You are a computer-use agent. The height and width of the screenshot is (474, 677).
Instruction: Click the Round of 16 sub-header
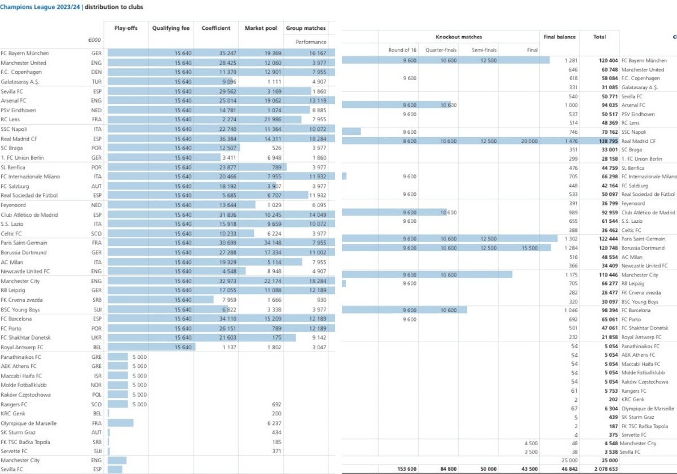point(403,50)
